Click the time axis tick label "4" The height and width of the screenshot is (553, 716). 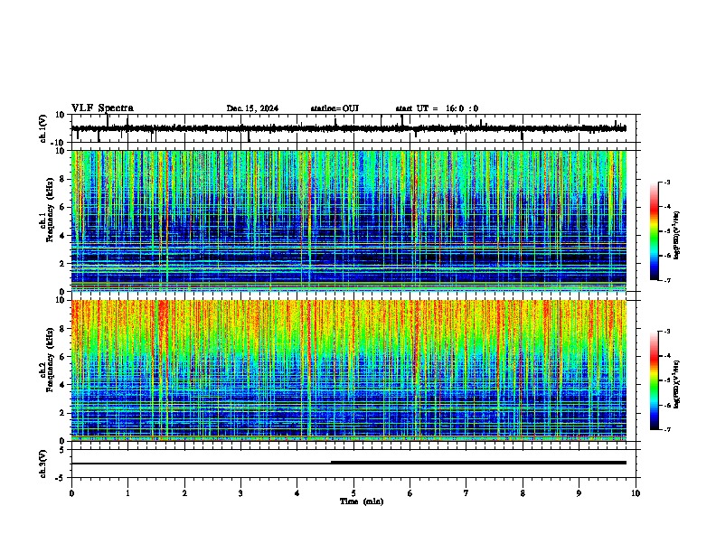coord(297,493)
